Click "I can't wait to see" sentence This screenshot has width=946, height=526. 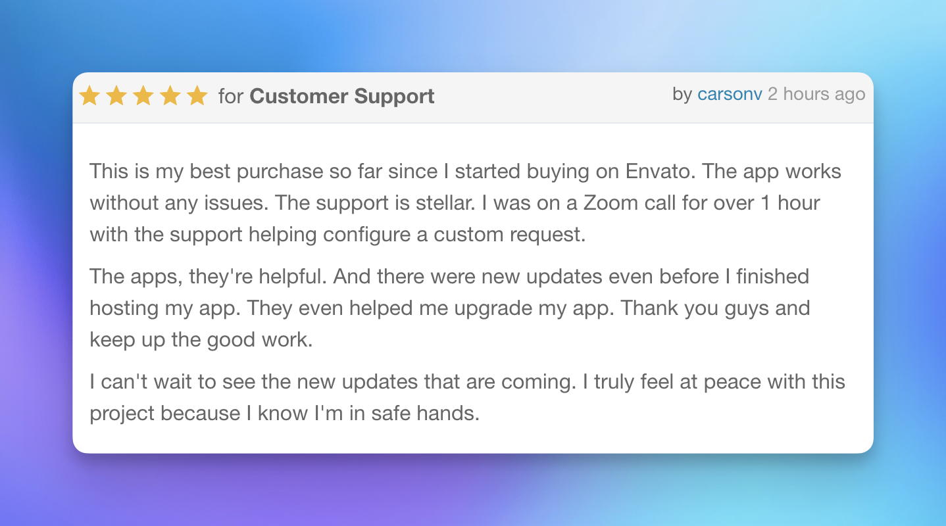[172, 382]
